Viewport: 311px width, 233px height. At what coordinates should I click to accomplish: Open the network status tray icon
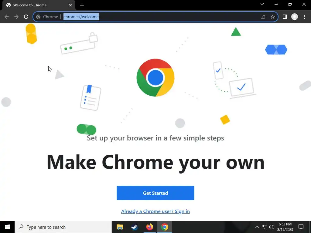265,227
